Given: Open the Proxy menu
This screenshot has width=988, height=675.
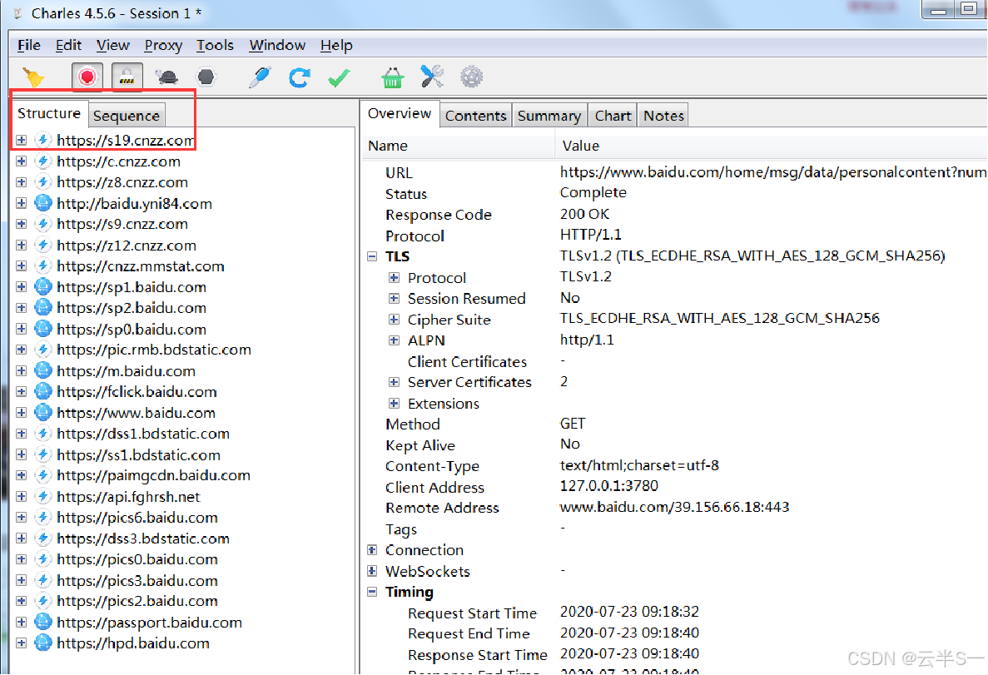Looking at the screenshot, I should coord(163,46).
